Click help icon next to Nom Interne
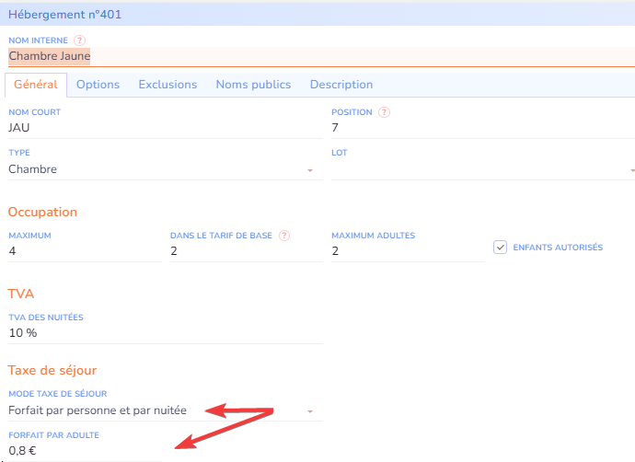 pyautogui.click(x=80, y=40)
